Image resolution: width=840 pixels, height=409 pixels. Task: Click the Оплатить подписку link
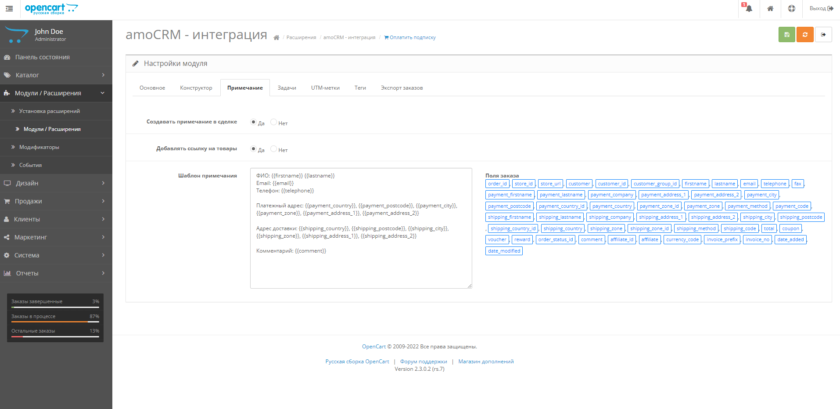[409, 37]
